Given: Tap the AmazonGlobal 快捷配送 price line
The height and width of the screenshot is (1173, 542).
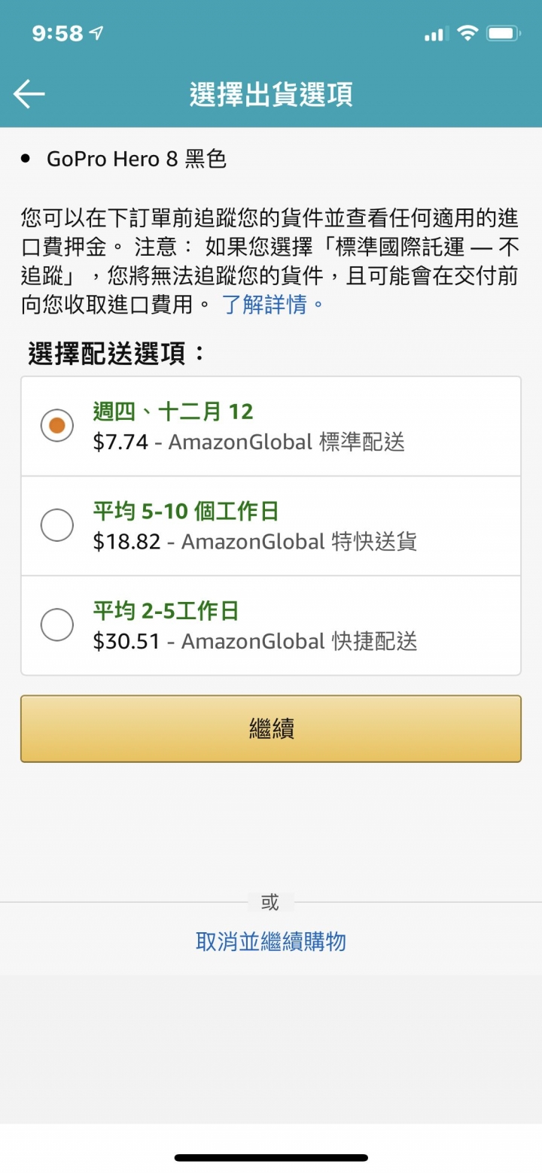Looking at the screenshot, I should click(x=255, y=641).
